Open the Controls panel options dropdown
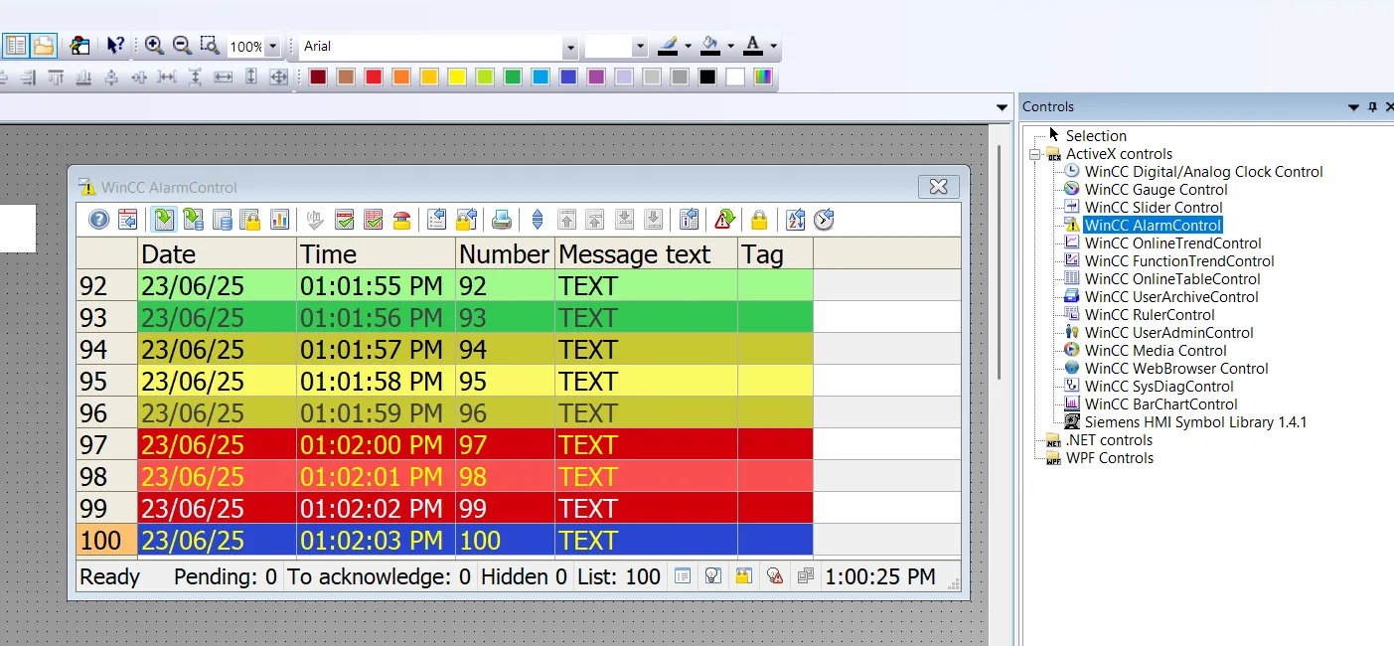This screenshot has height=646, width=1394. [1353, 107]
